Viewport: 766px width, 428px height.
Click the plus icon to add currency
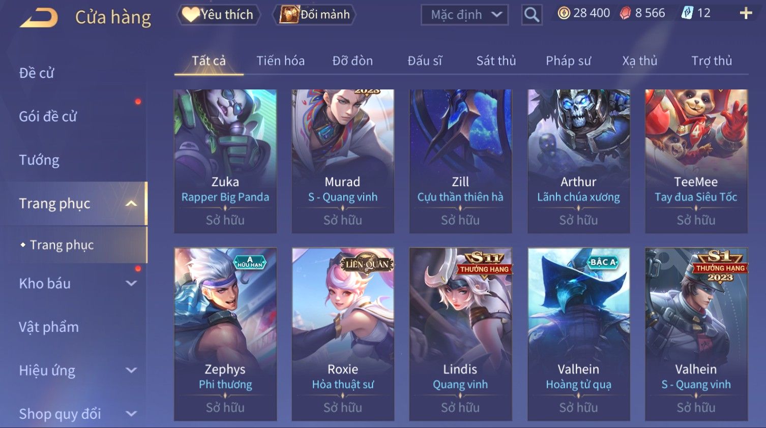(746, 14)
